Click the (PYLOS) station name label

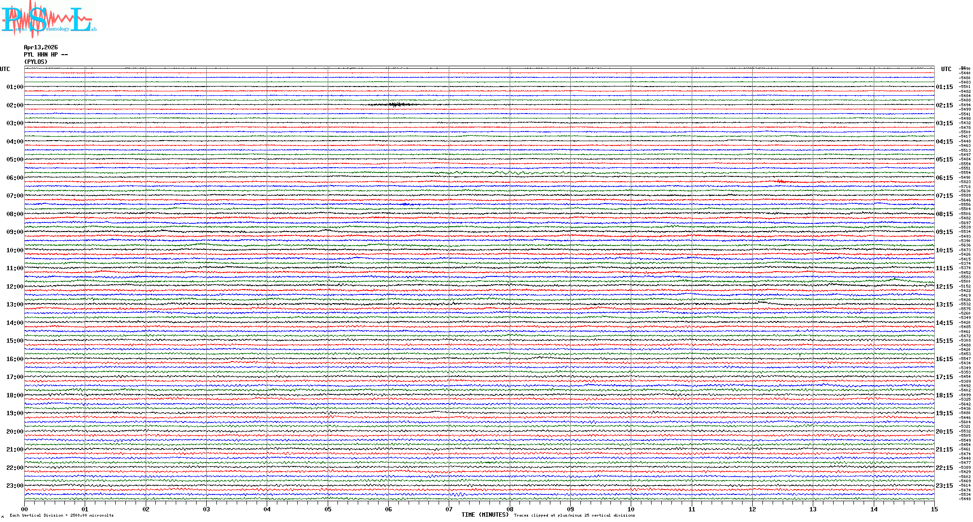click(36, 62)
